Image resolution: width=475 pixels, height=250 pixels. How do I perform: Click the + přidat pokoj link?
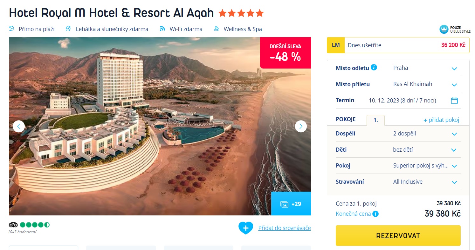441,120
